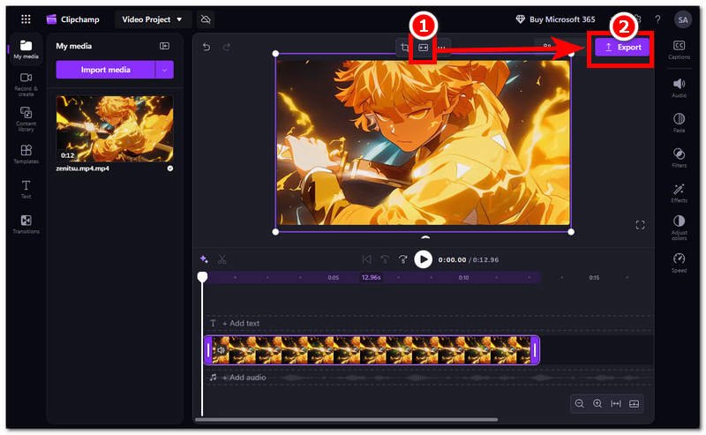Expand the Import media dropdown arrow
Image resolution: width=706 pixels, height=435 pixels.
click(x=164, y=70)
